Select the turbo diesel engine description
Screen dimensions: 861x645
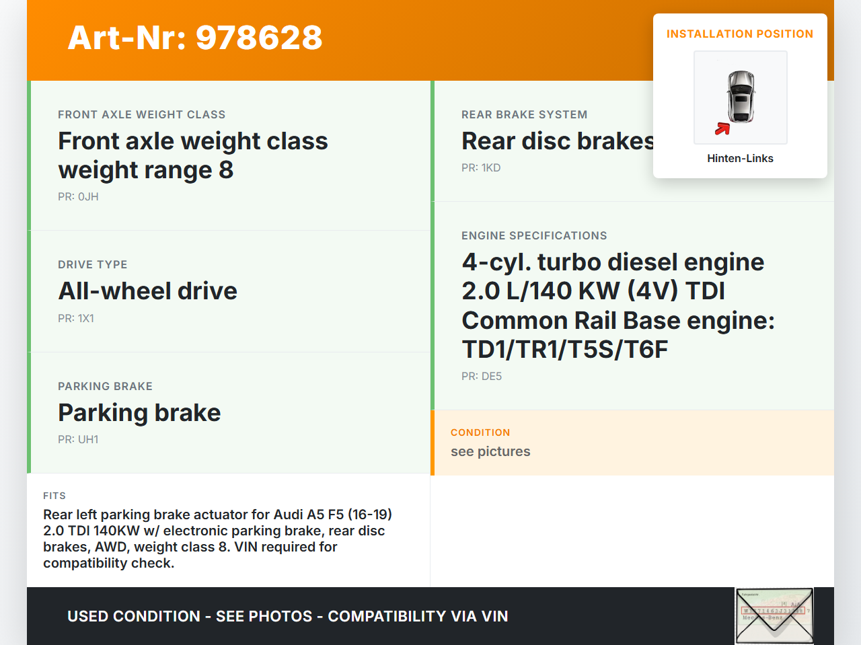[x=617, y=305]
